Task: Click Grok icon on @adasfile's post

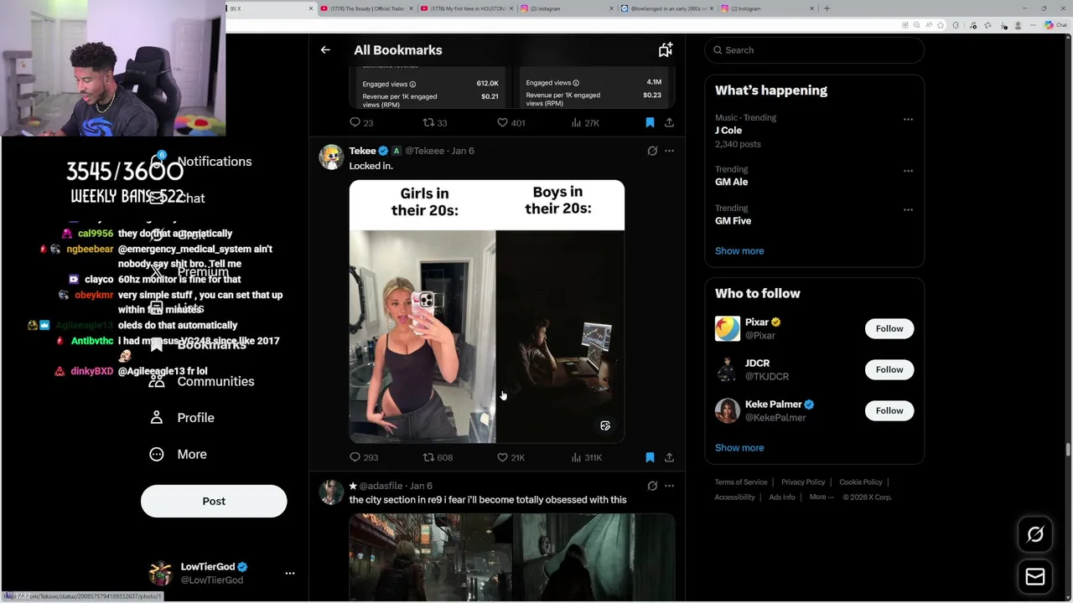Action: click(652, 486)
